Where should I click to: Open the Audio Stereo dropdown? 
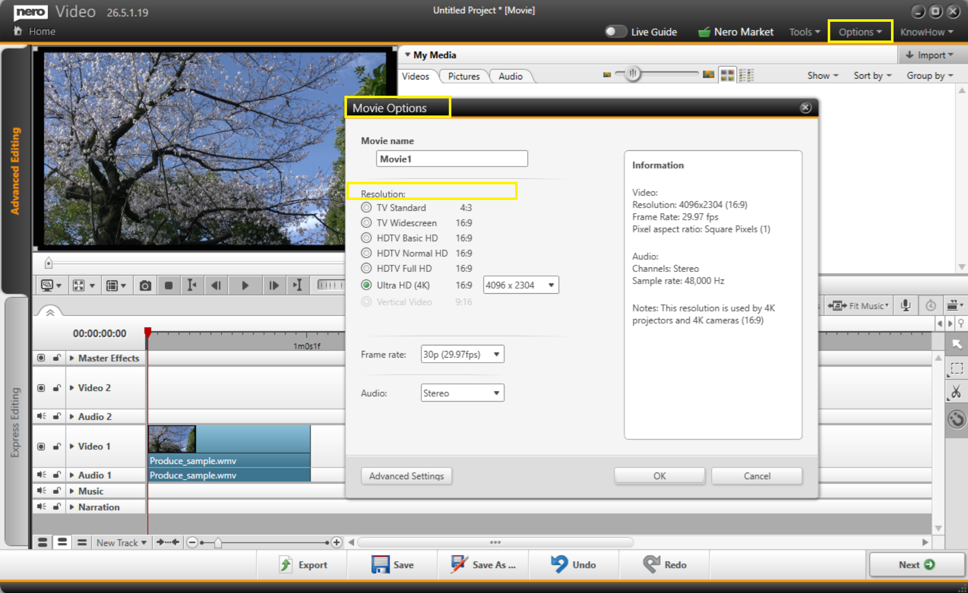click(x=462, y=393)
